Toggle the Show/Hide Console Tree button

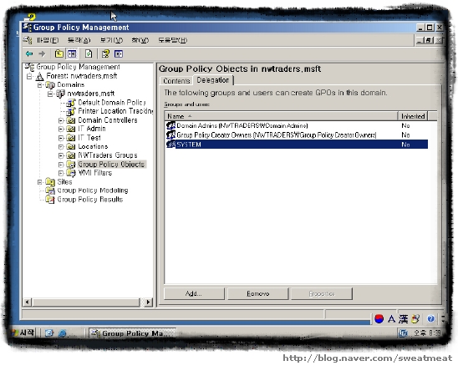tap(72, 53)
